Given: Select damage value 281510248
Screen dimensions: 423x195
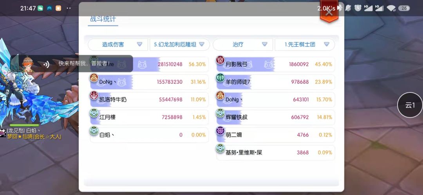Looking at the screenshot, I should pos(170,64).
